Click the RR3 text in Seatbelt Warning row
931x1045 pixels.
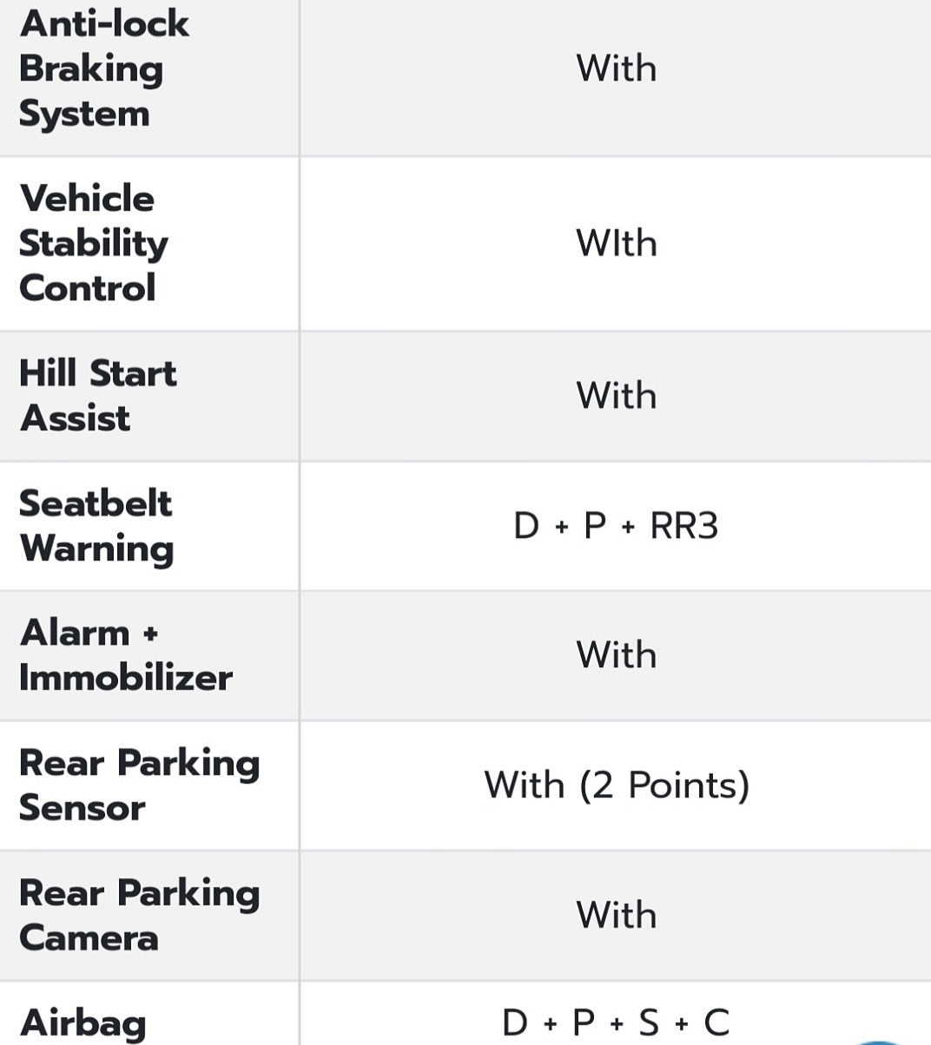coord(684,526)
